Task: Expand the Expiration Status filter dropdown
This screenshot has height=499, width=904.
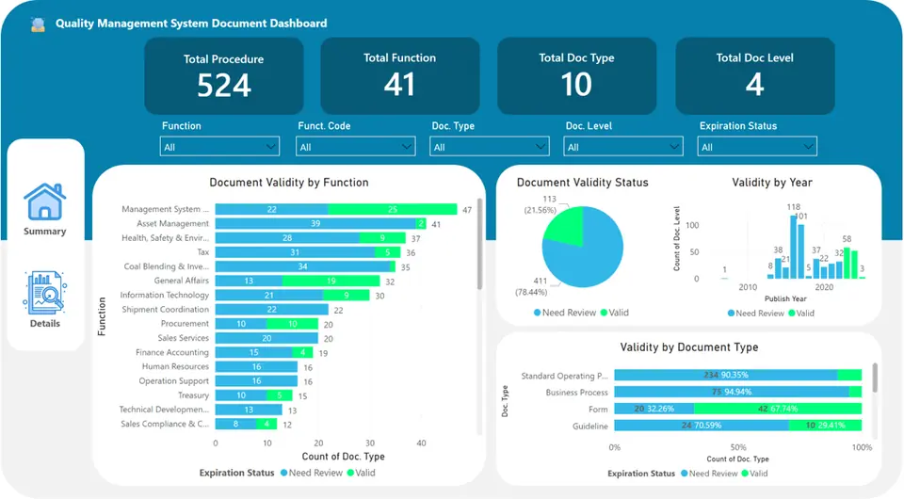Action: pyautogui.click(x=757, y=146)
